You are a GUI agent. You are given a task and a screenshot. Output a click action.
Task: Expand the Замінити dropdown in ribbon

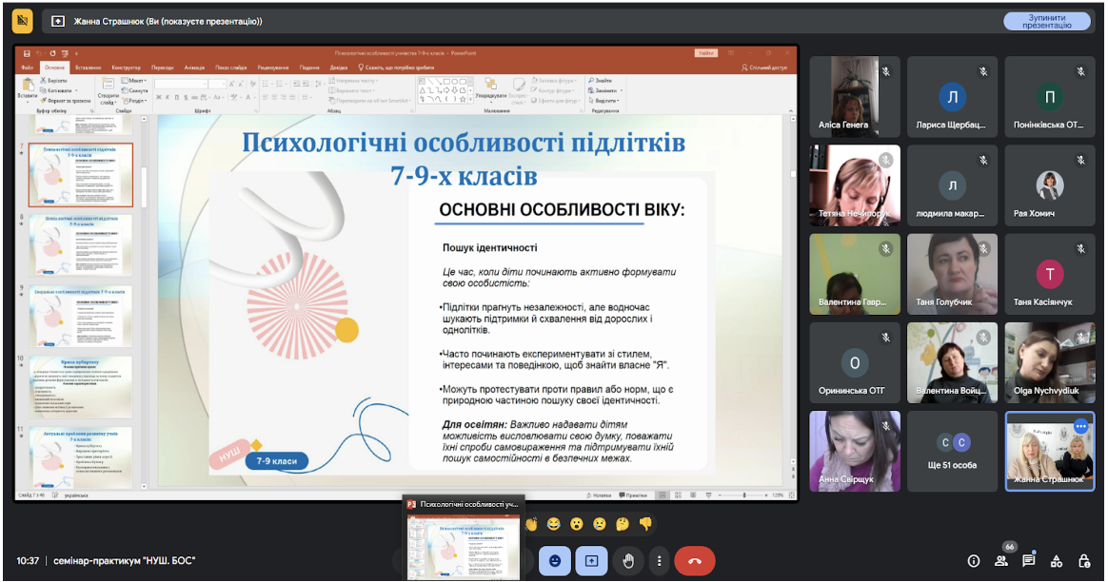(606, 90)
